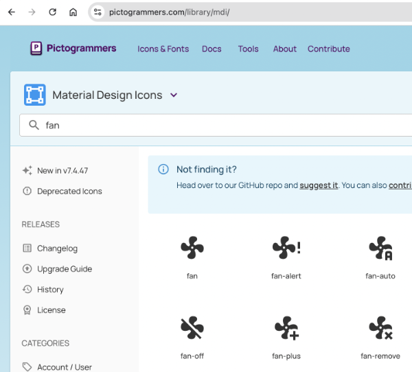The width and height of the screenshot is (412, 372).
Task: Click the fan-off label text
Action: (x=192, y=356)
